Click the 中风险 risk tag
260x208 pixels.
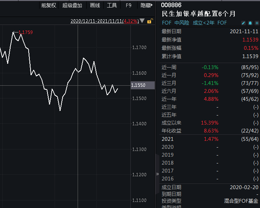(x=182, y=23)
